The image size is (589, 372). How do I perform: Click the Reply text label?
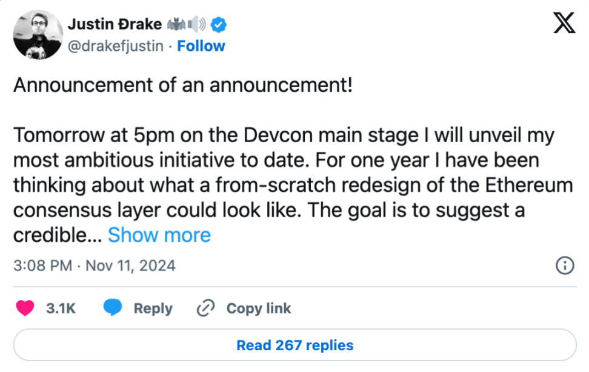point(153,308)
